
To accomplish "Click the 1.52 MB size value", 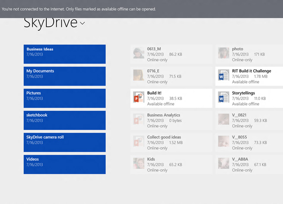I will coord(176,143).
